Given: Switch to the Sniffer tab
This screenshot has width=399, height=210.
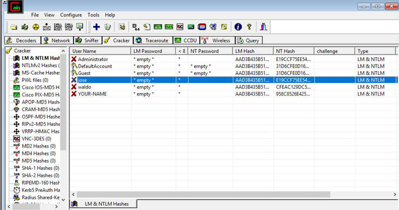Looking at the screenshot, I should [x=88, y=41].
